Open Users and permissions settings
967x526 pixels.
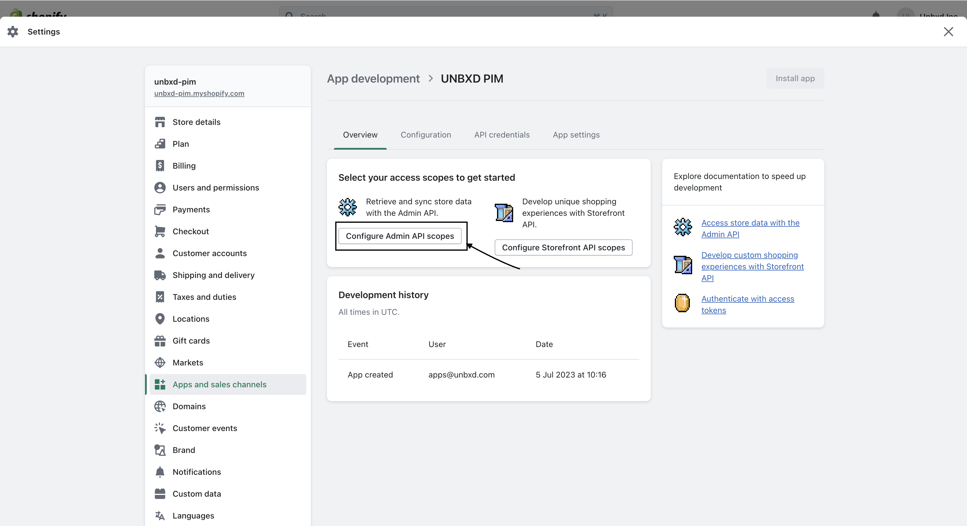coord(227,188)
